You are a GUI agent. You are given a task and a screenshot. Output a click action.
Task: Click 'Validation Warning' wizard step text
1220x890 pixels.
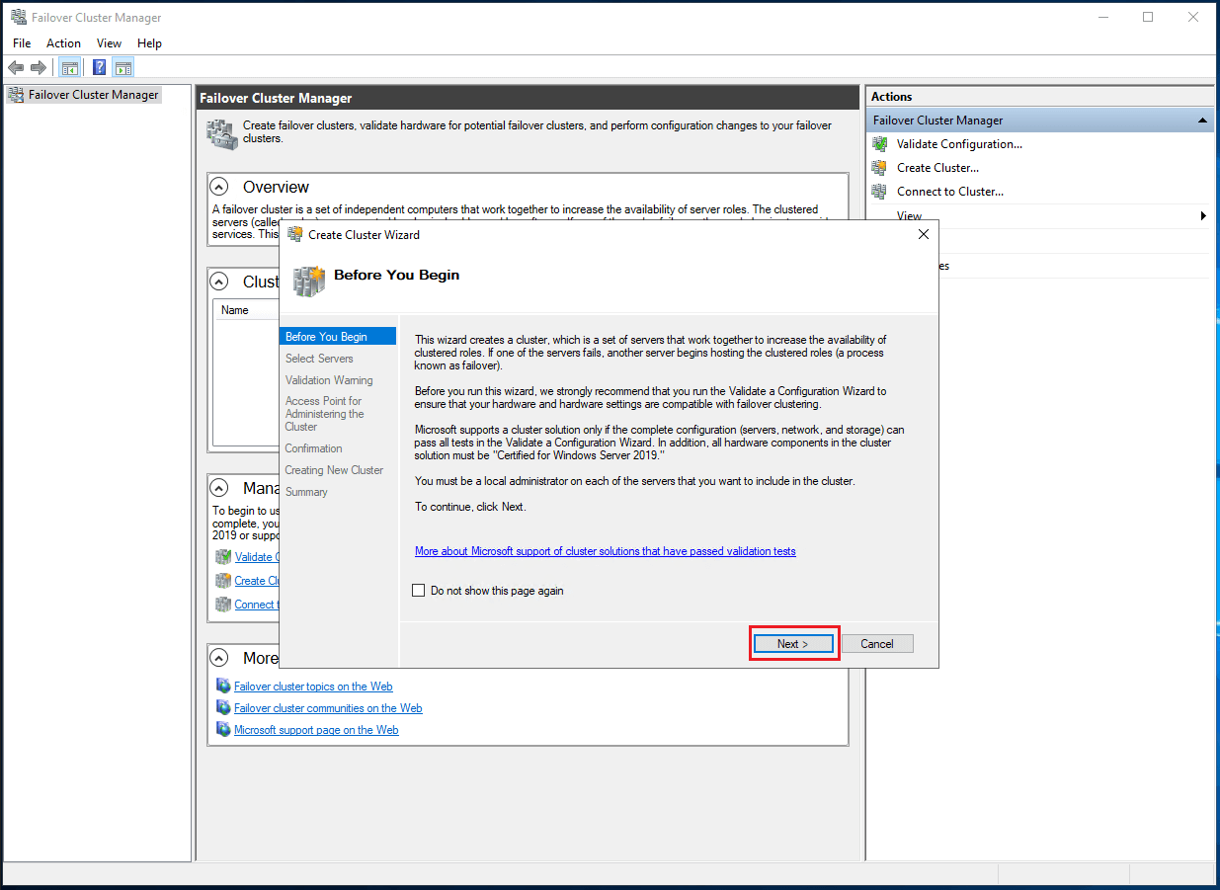(329, 380)
